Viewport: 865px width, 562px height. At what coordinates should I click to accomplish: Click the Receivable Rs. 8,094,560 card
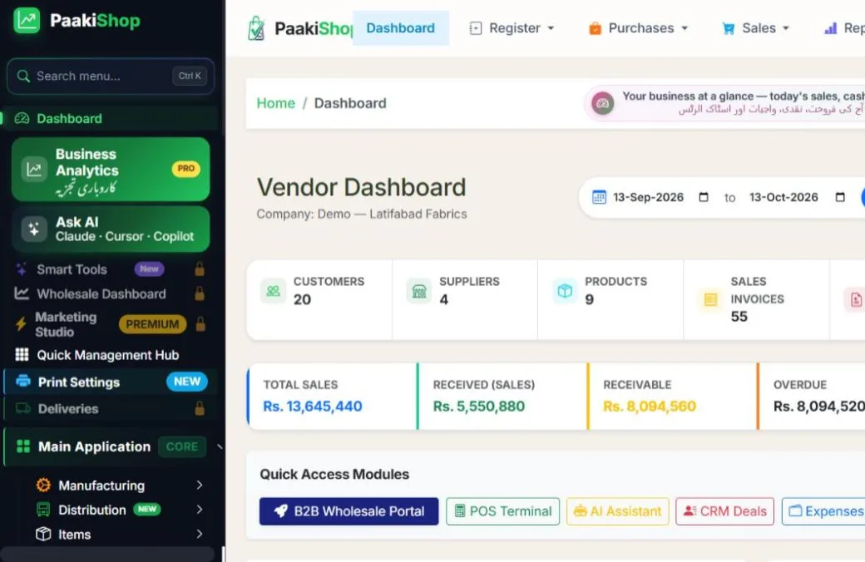[672, 396]
